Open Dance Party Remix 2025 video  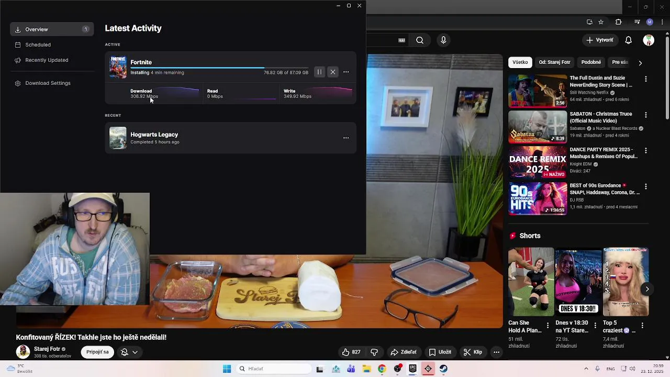[x=538, y=162]
